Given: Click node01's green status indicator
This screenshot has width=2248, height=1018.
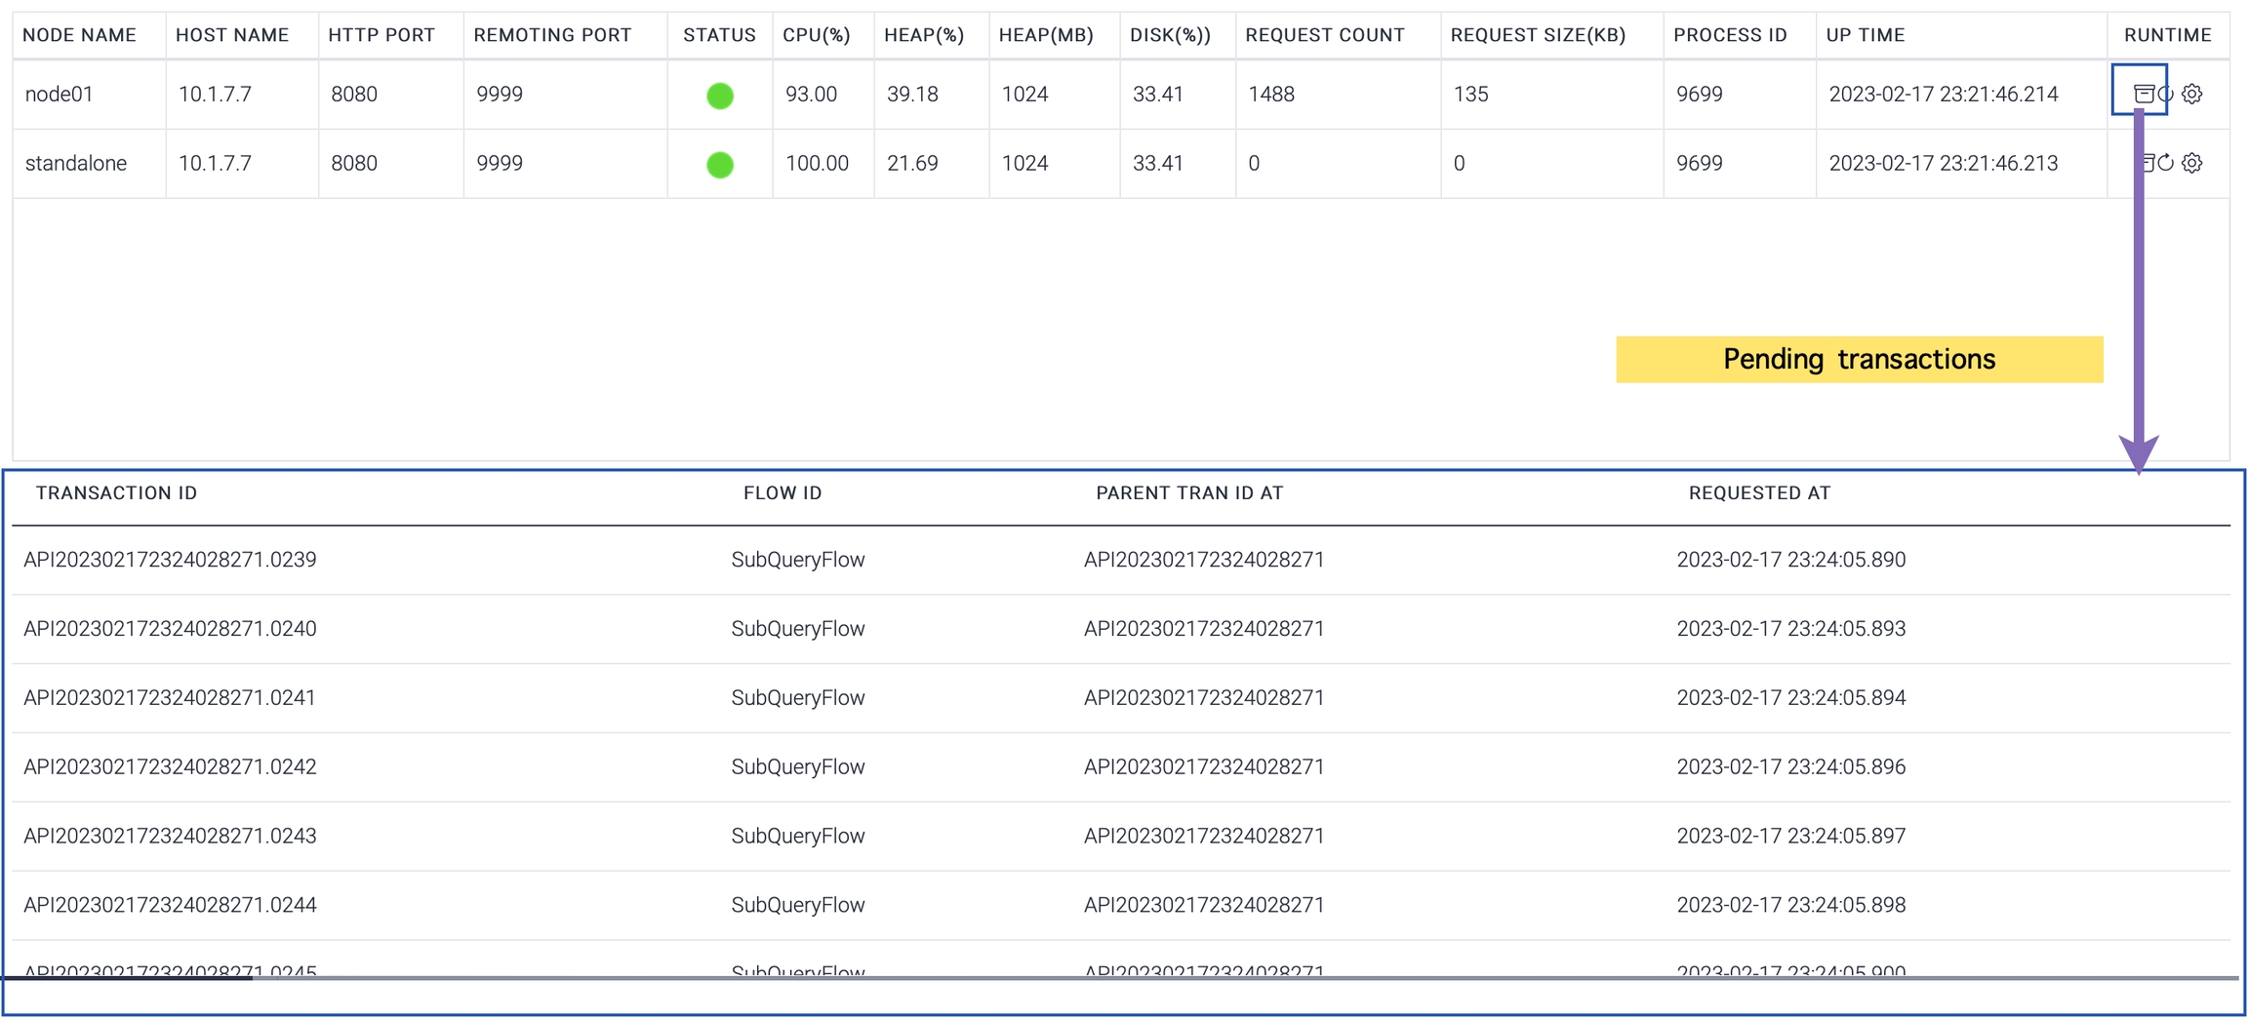Looking at the screenshot, I should (720, 96).
